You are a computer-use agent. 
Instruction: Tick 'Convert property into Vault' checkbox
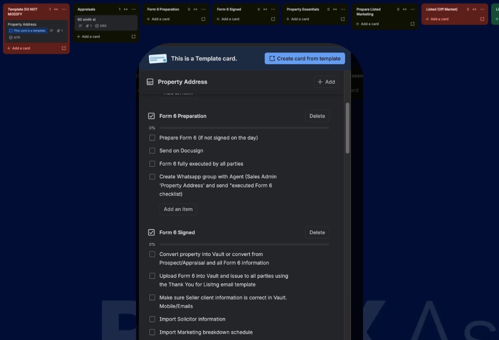point(152,254)
